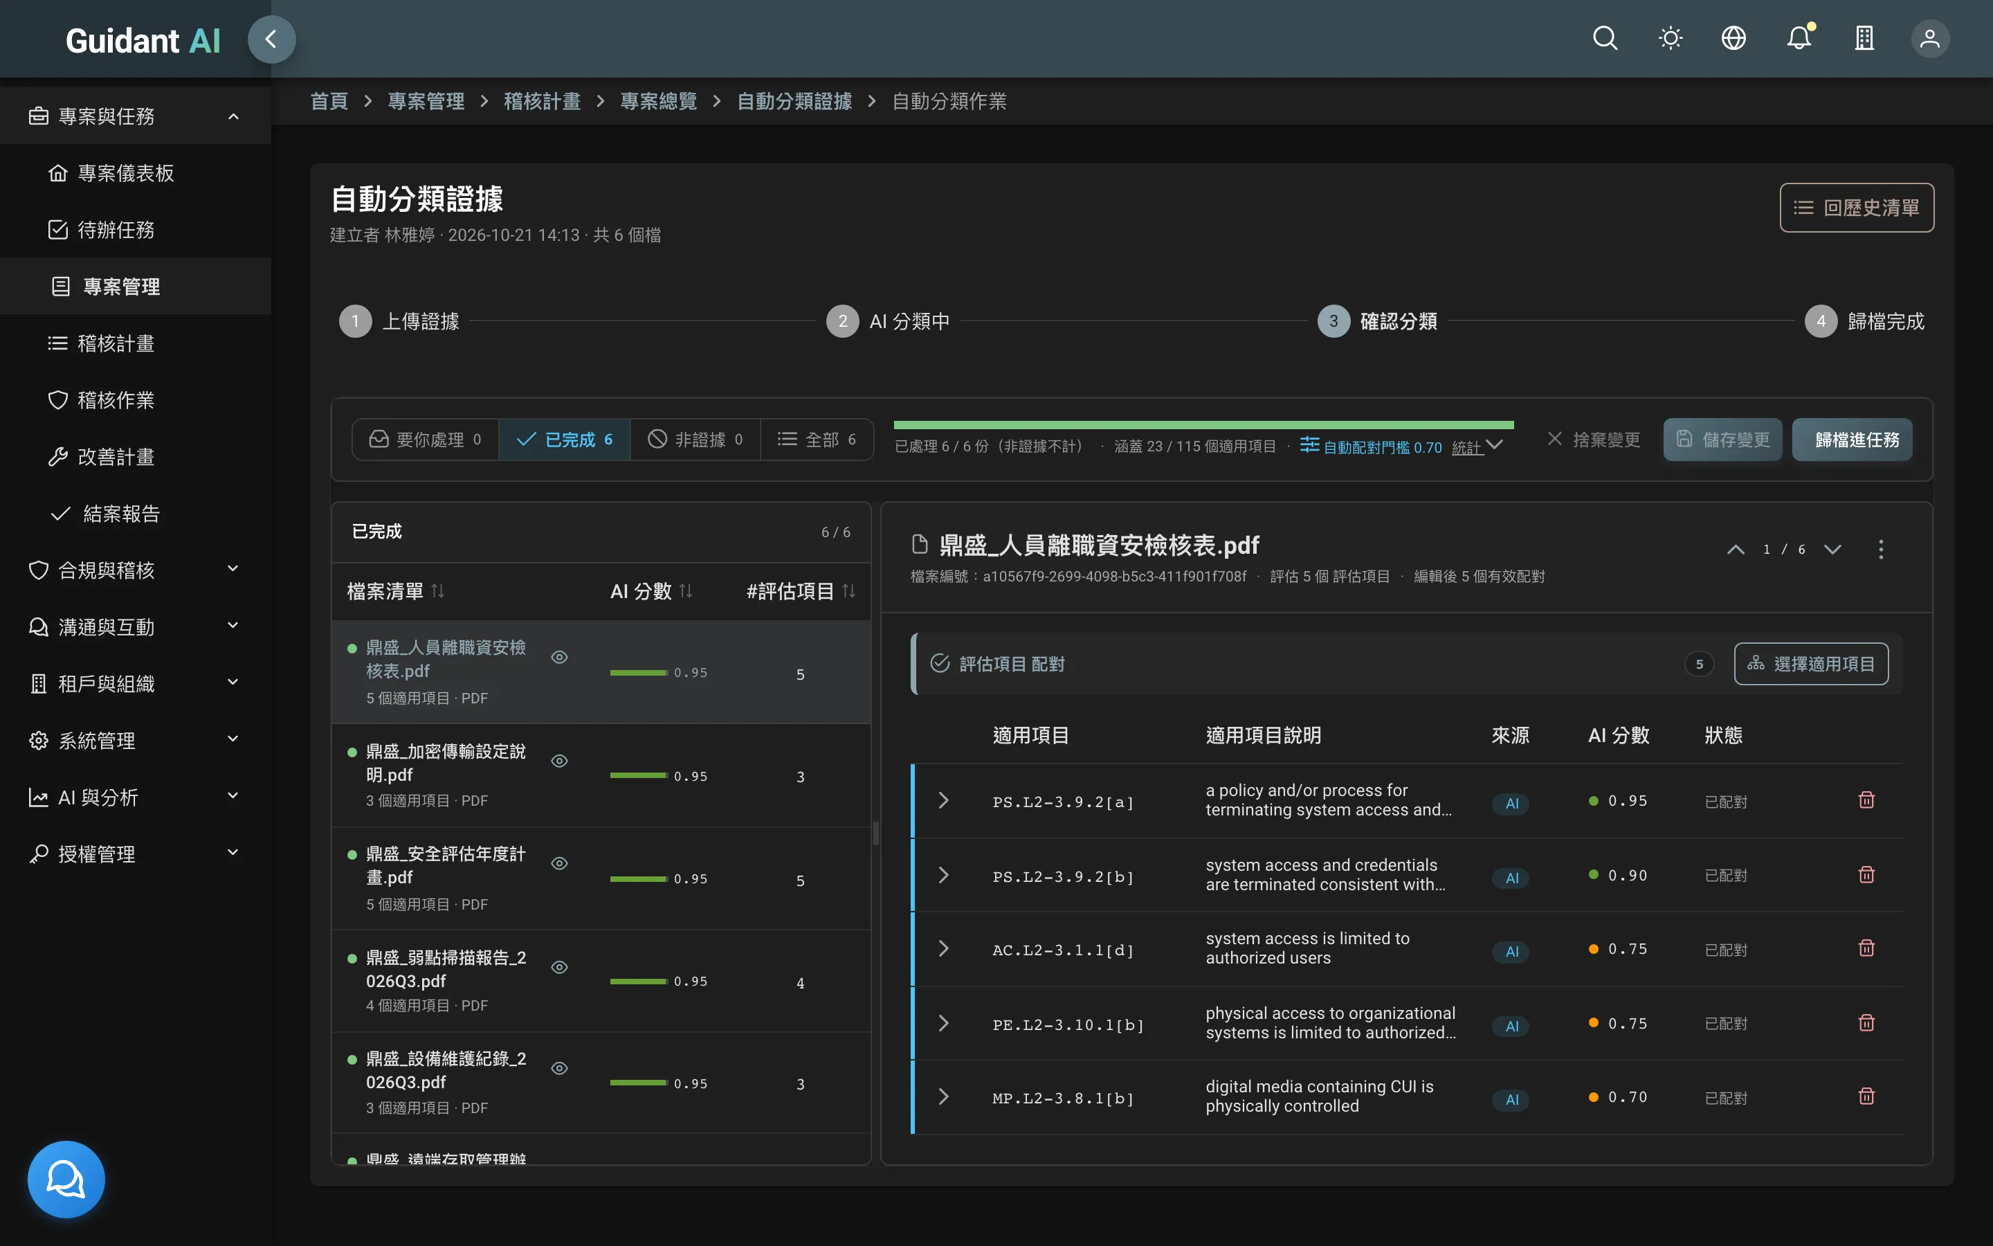Image resolution: width=1993 pixels, height=1246 pixels.
Task: Open the user profile avatar
Action: point(1929,39)
